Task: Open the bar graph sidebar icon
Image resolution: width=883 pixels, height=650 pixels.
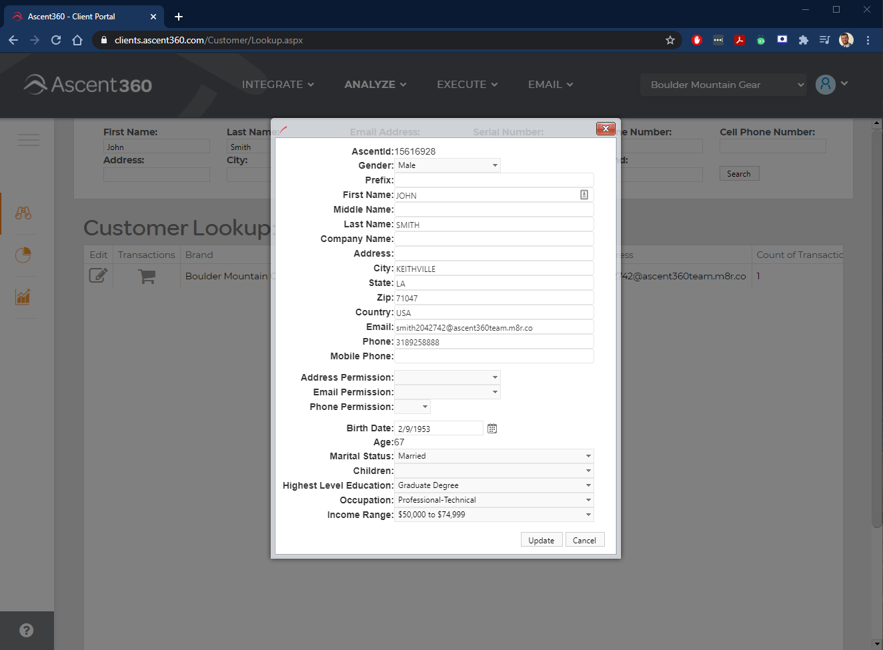Action: (23, 297)
